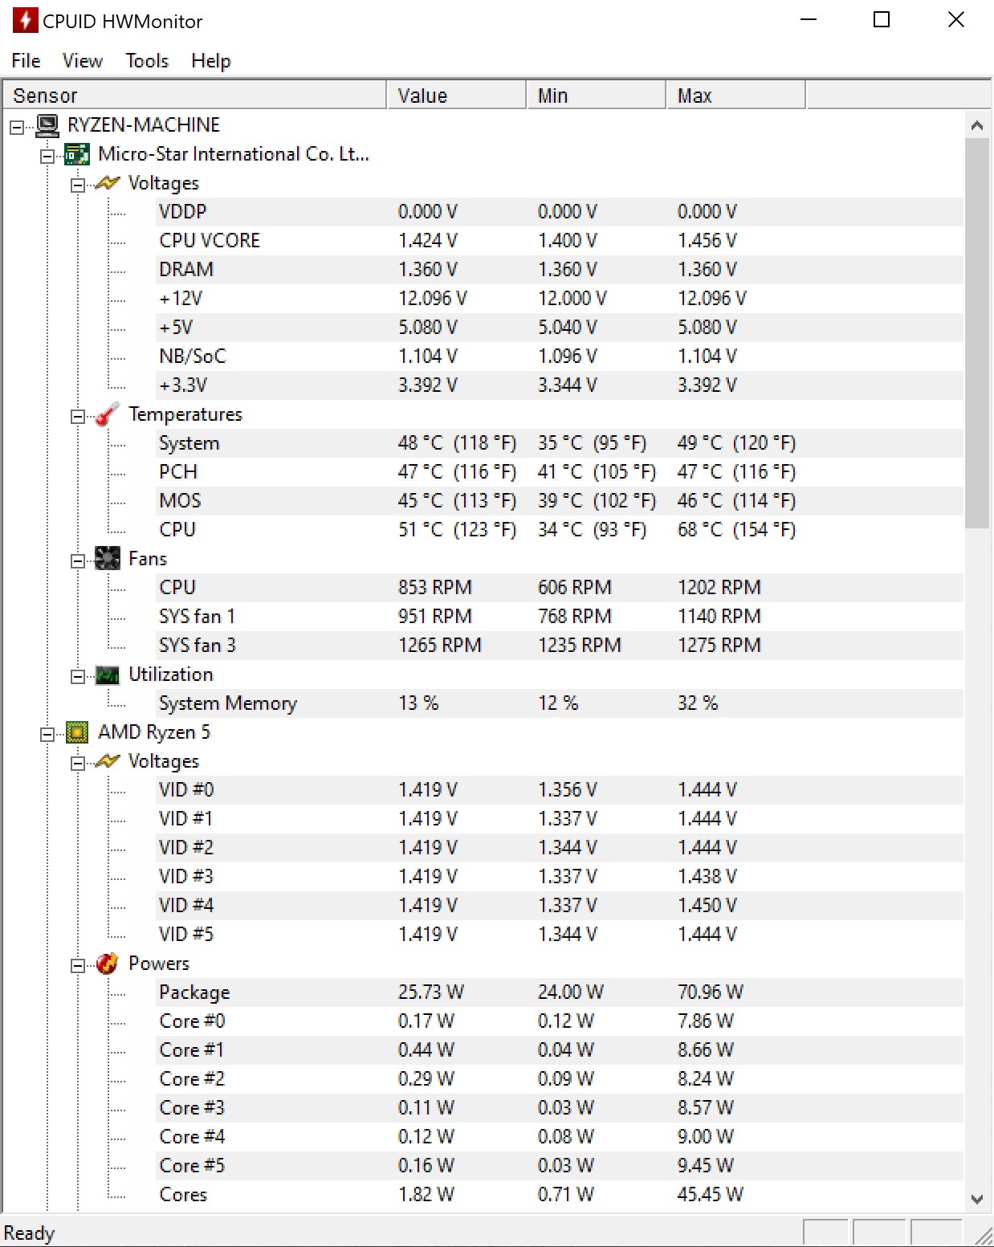Image resolution: width=994 pixels, height=1247 pixels.
Task: Click the Utilization graph icon
Action: [x=108, y=674]
